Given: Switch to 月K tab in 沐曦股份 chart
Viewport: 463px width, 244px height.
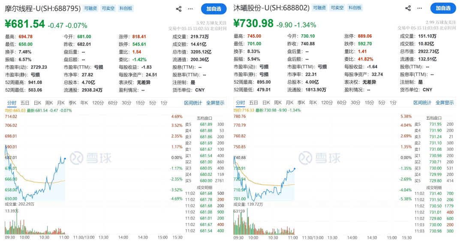Looking at the screenshot, I should pos(290,102).
